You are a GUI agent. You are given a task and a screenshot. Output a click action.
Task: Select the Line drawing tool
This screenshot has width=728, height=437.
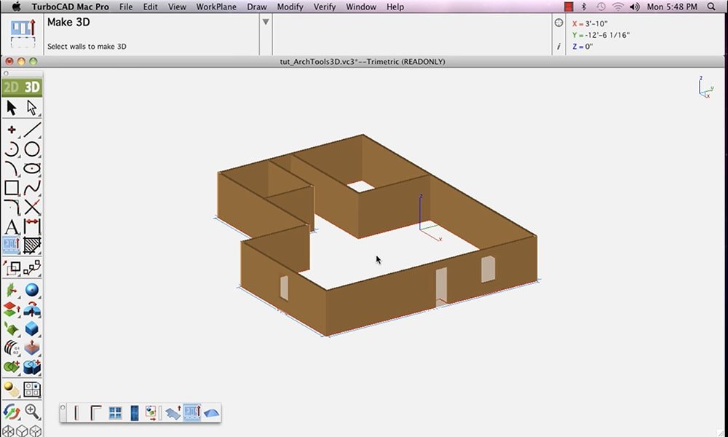[x=32, y=130]
